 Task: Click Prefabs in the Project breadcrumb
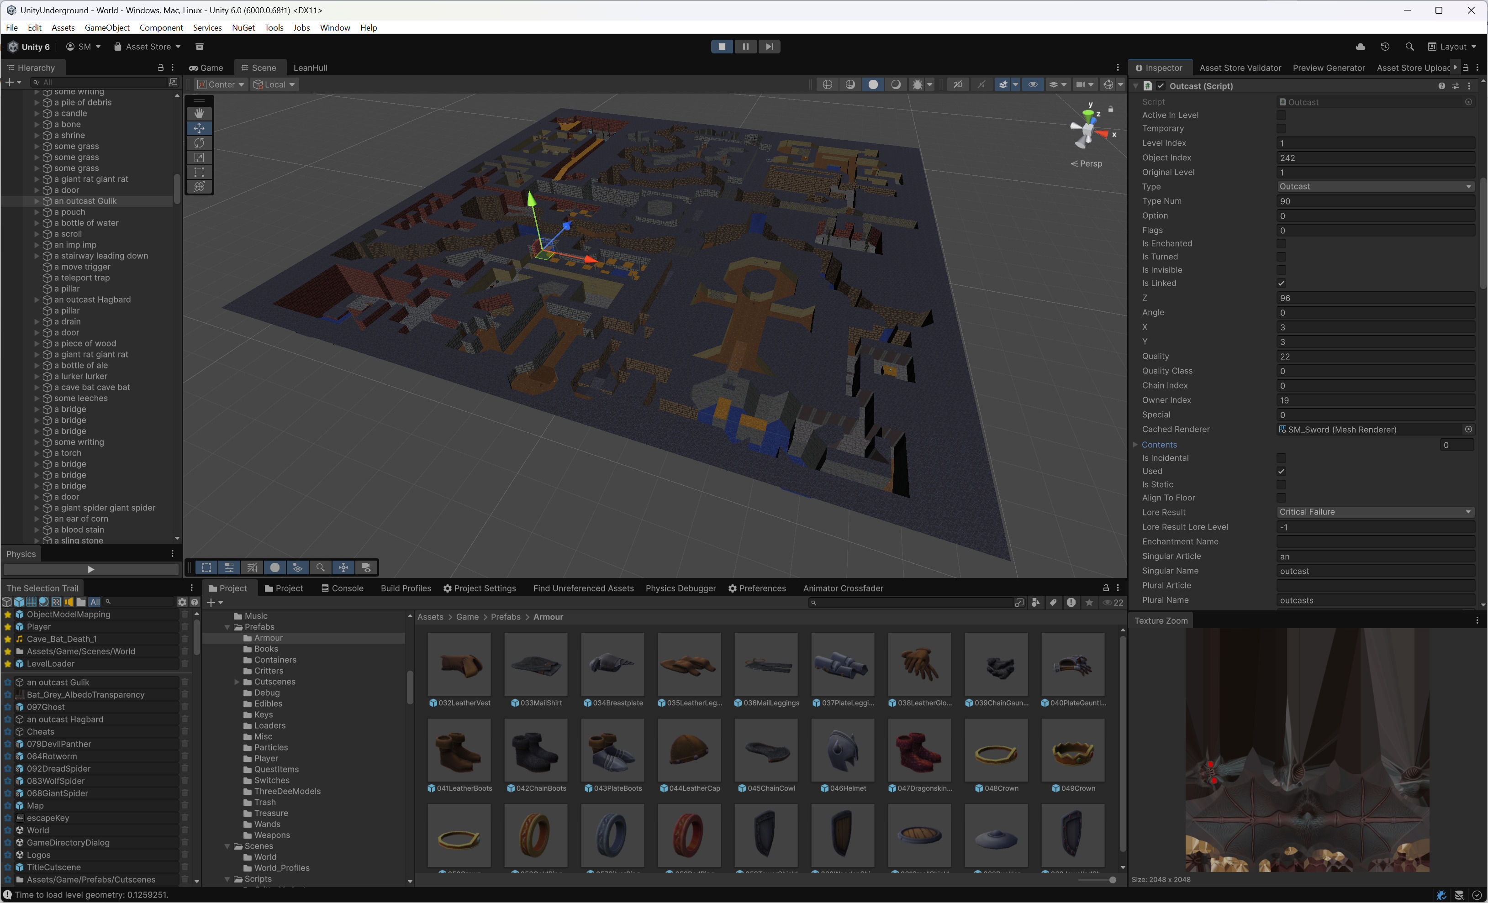tap(506, 617)
